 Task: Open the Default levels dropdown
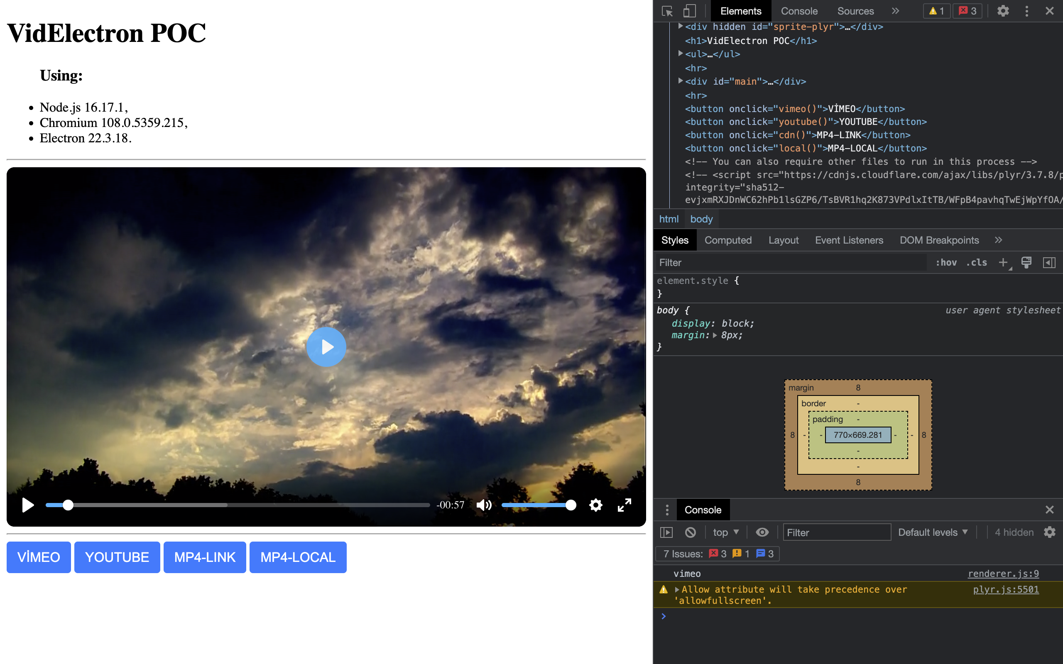tap(933, 532)
